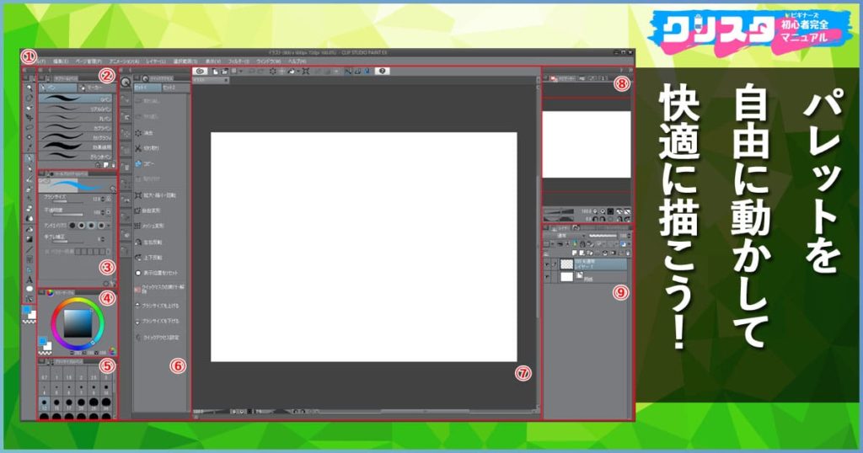863x453 pixels.
Task: Select the カブラペン sub tool
Action: point(75,128)
